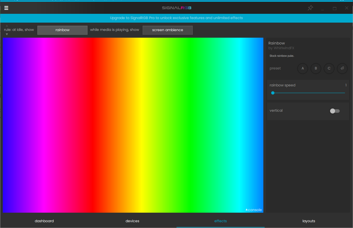Screen dimensions: 353x228
Task: Expand the console panel
Action: 253,210
